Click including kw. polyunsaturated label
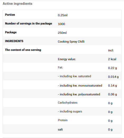This screenshot has width=124, height=138. [x=79, y=94]
